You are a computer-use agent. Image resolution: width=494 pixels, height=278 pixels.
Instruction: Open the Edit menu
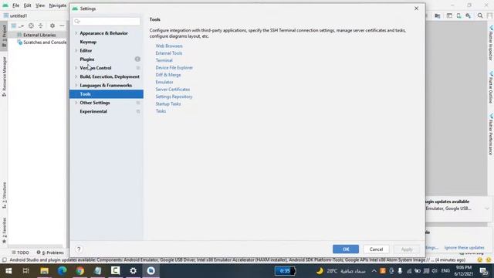coord(28,5)
